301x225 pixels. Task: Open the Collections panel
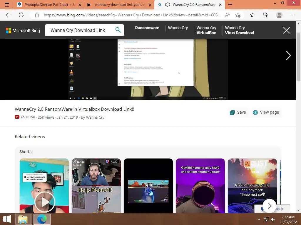pyautogui.click(x=266, y=15)
